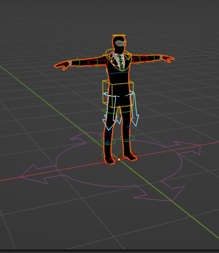The width and height of the screenshot is (219, 253).
Task: Select green shin ring on screen-right leg
Action: click(127, 138)
